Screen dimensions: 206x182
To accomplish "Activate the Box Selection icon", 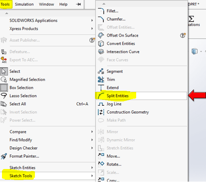I will pyautogui.click(x=4, y=88).
